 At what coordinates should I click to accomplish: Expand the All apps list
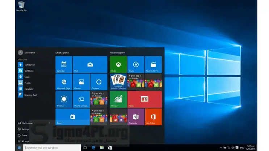click(x=25, y=141)
